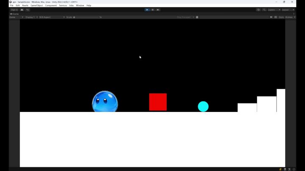305x171 pixels.
Task: Toggle Mute Audio in Game view
Action: pos(271,17)
